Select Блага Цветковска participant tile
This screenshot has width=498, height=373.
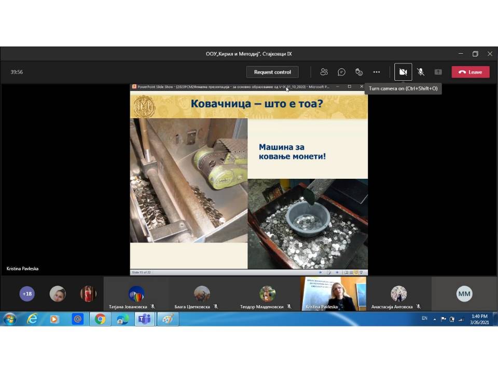[202, 294]
